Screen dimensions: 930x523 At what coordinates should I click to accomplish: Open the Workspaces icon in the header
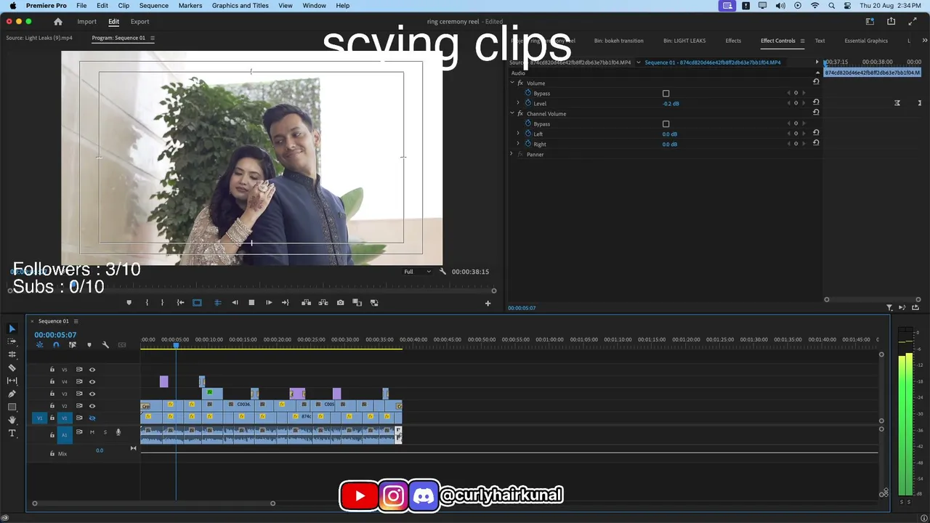point(870,22)
